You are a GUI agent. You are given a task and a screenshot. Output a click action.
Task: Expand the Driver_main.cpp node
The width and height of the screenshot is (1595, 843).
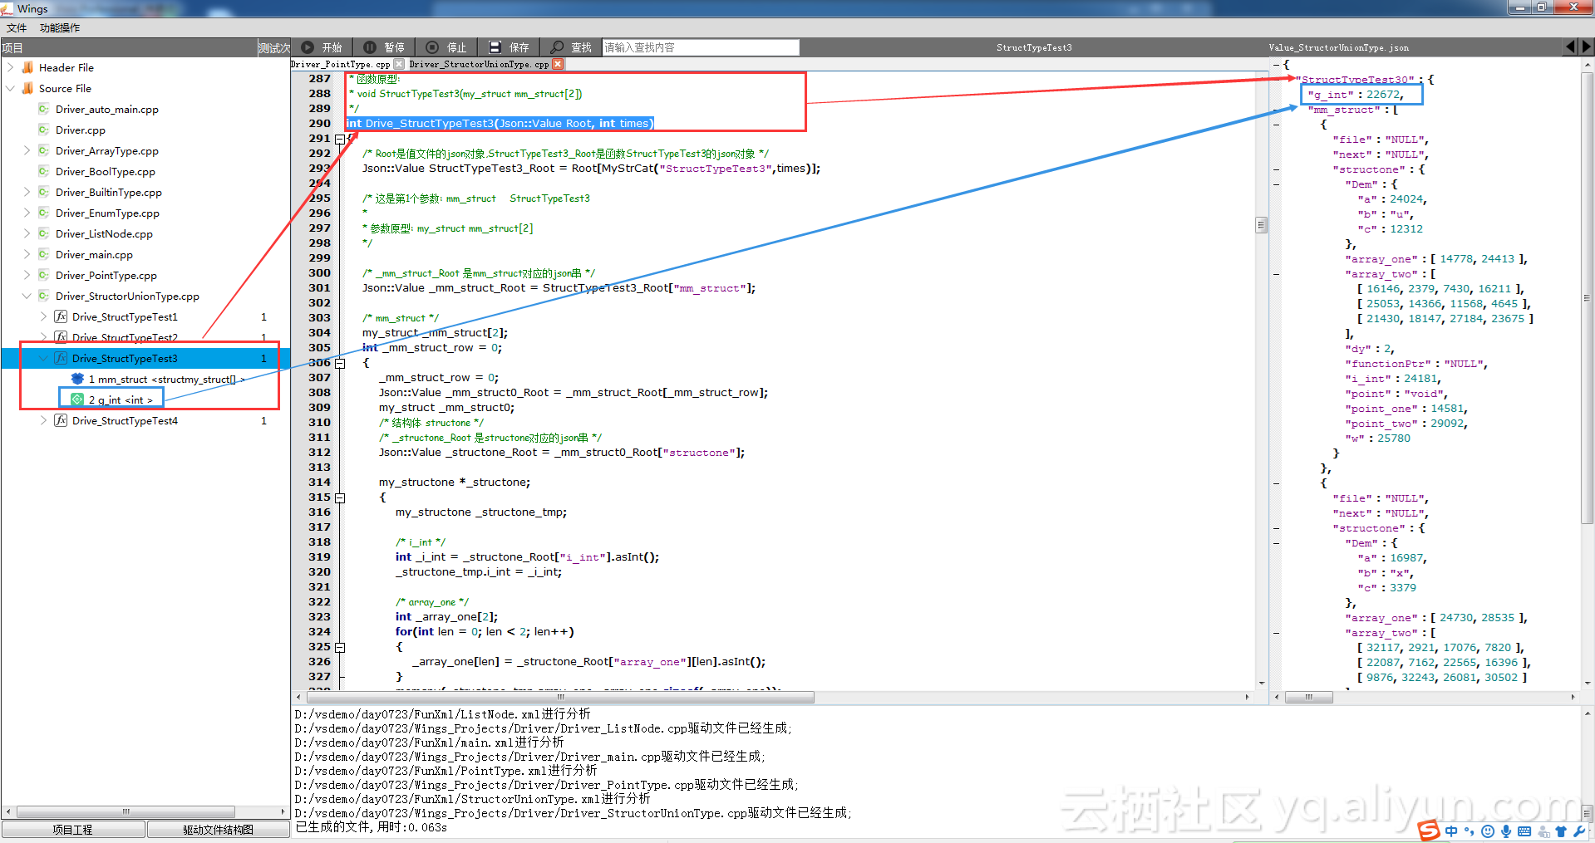[27, 254]
